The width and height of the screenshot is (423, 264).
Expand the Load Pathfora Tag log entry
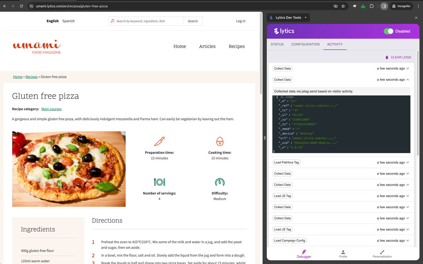click(407, 162)
